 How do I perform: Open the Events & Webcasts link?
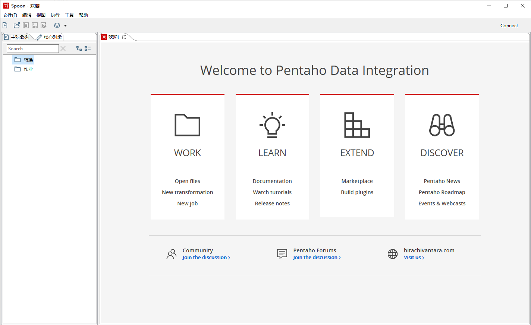pyautogui.click(x=442, y=203)
